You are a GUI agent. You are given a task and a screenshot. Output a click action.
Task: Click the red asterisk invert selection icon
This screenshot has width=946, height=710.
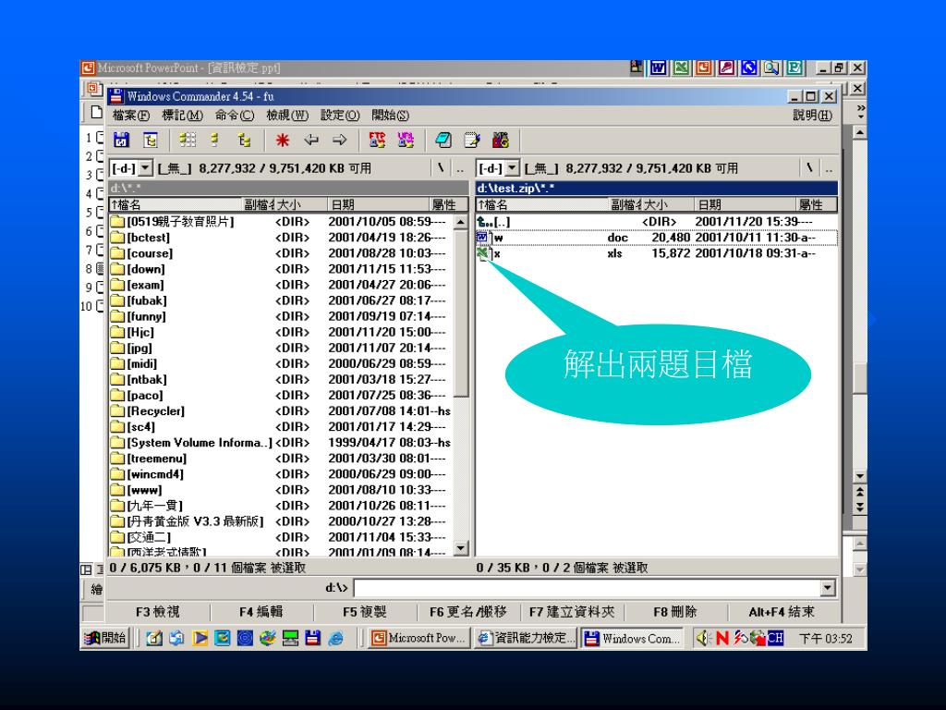282,141
